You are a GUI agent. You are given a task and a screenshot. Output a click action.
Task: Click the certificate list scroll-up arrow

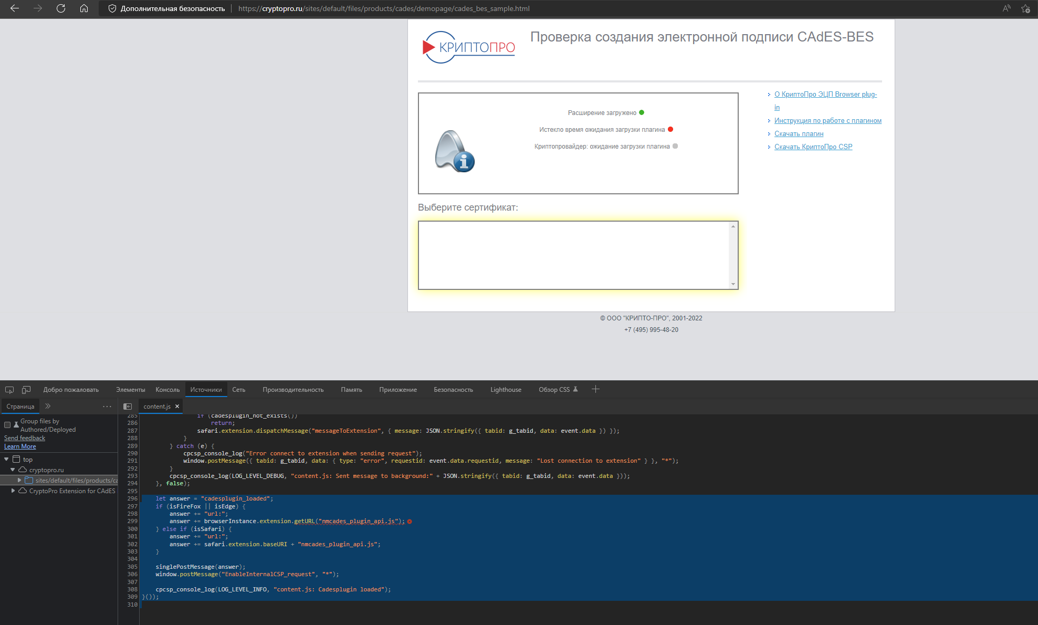tap(733, 226)
